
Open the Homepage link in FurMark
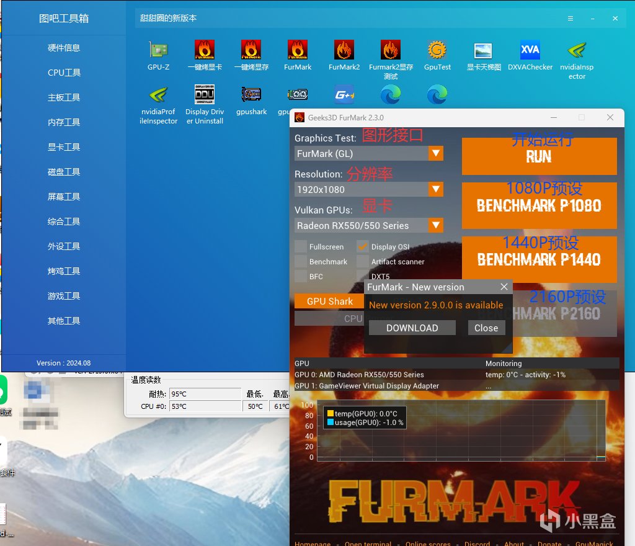(x=313, y=543)
